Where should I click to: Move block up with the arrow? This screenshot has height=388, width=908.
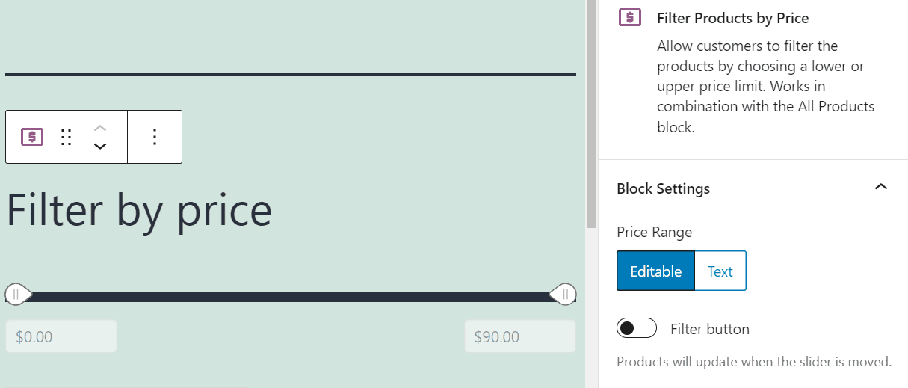pos(100,128)
